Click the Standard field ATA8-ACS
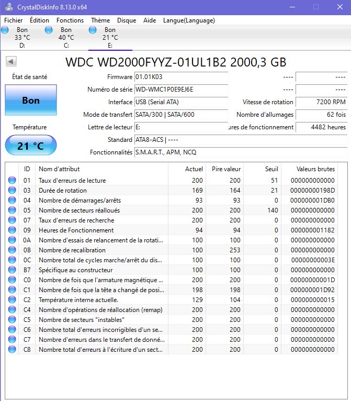 (x=241, y=140)
